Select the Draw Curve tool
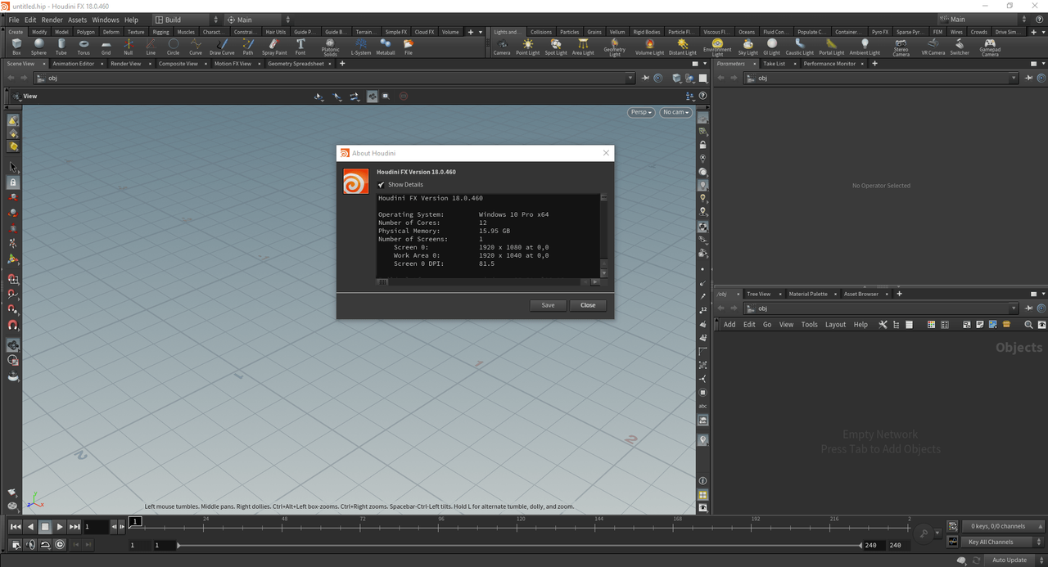The width and height of the screenshot is (1048, 567). [222, 47]
